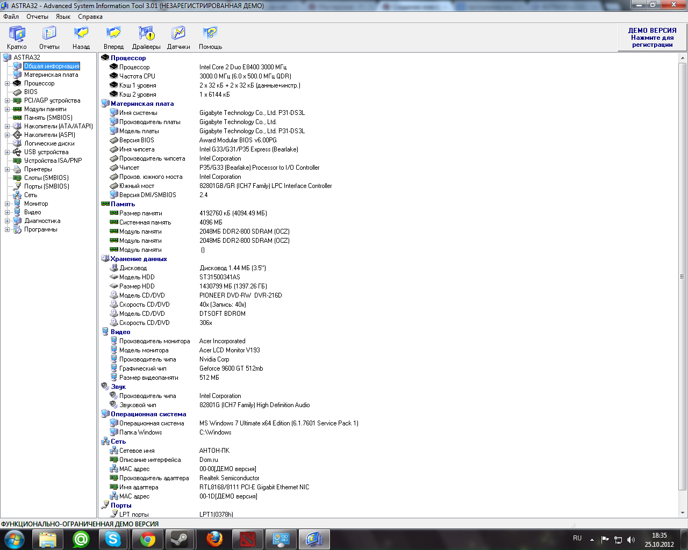The width and height of the screenshot is (688, 550).
Task: Go forward with the Вперед arrow icon
Action: [113, 34]
